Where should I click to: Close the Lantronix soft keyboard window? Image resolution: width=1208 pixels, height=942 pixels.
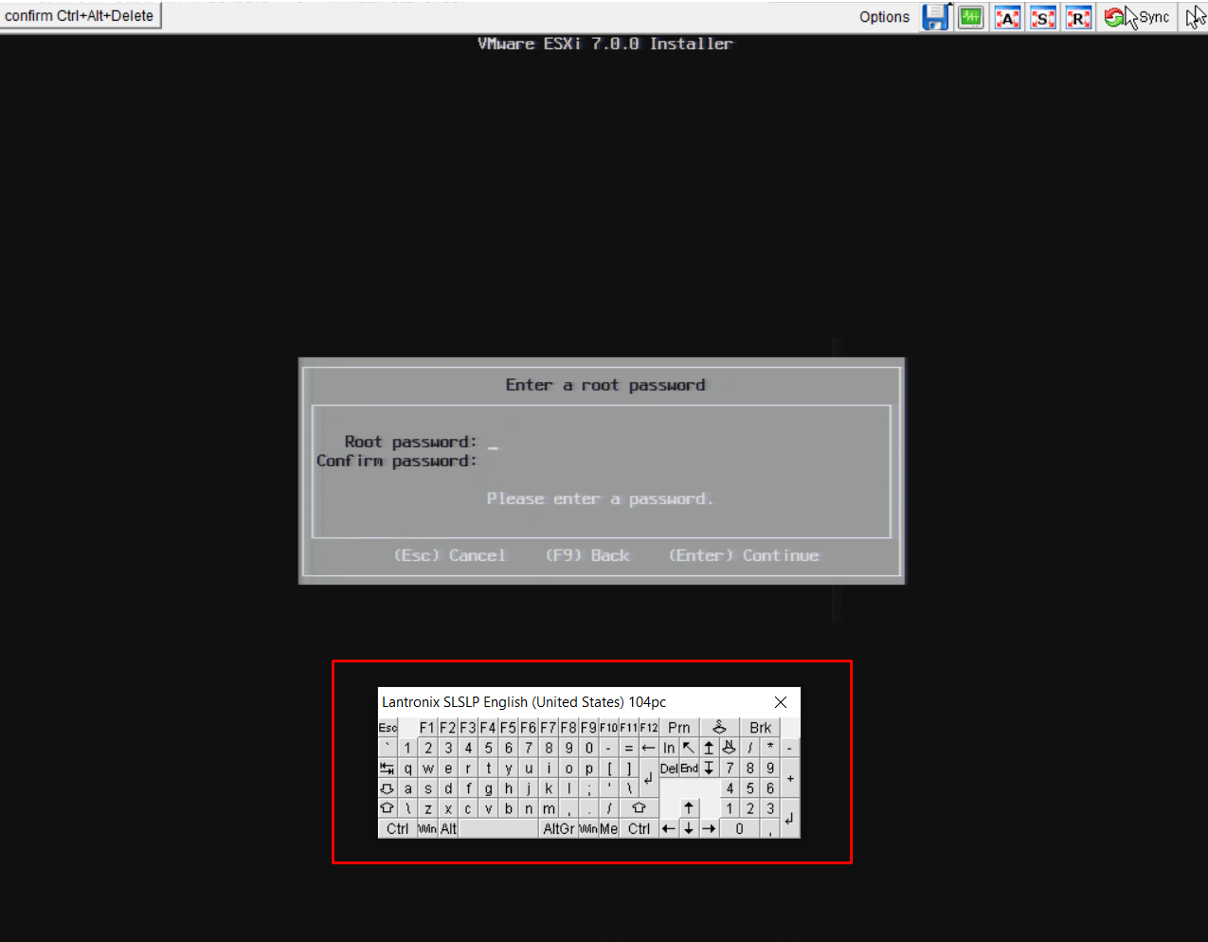point(781,702)
